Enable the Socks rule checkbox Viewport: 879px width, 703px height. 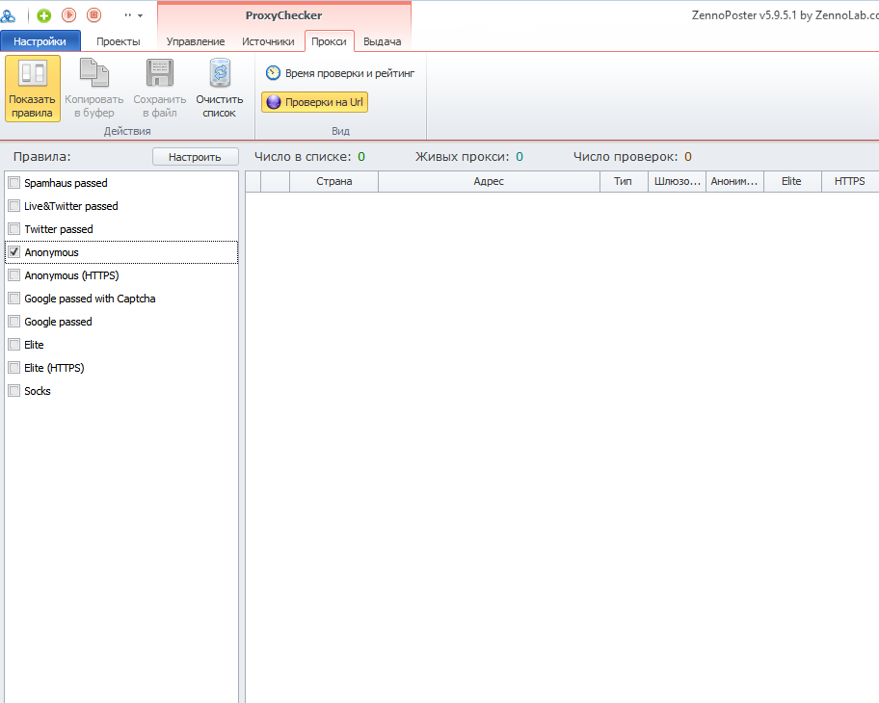pos(14,391)
